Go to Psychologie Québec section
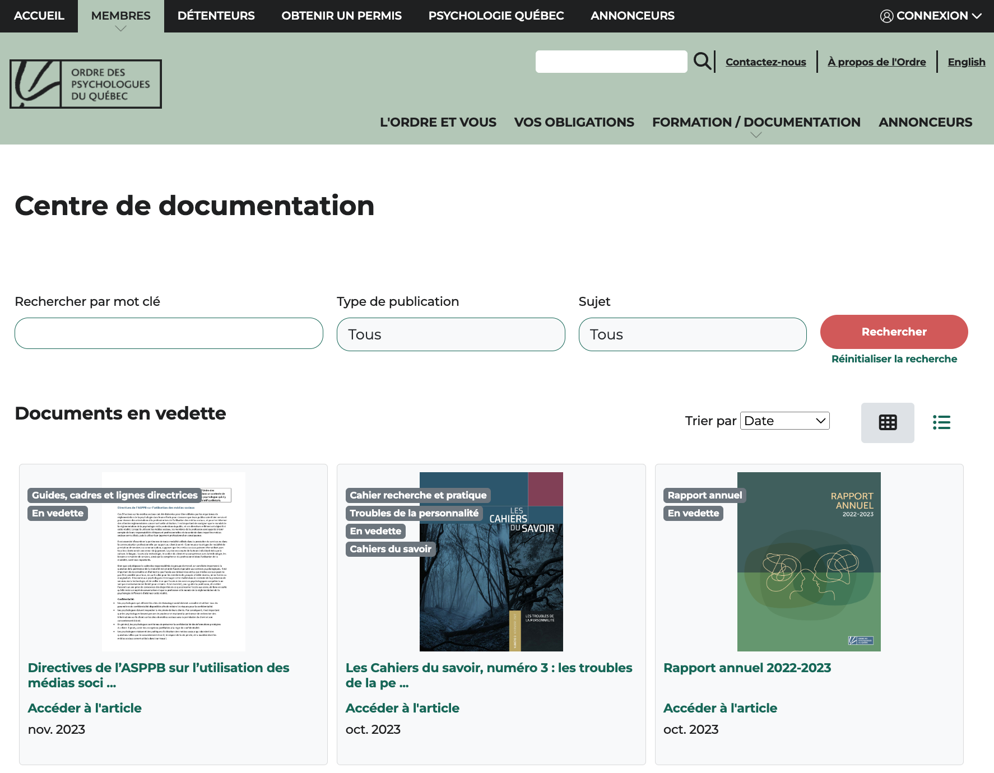The height and width of the screenshot is (773, 994). click(x=496, y=16)
